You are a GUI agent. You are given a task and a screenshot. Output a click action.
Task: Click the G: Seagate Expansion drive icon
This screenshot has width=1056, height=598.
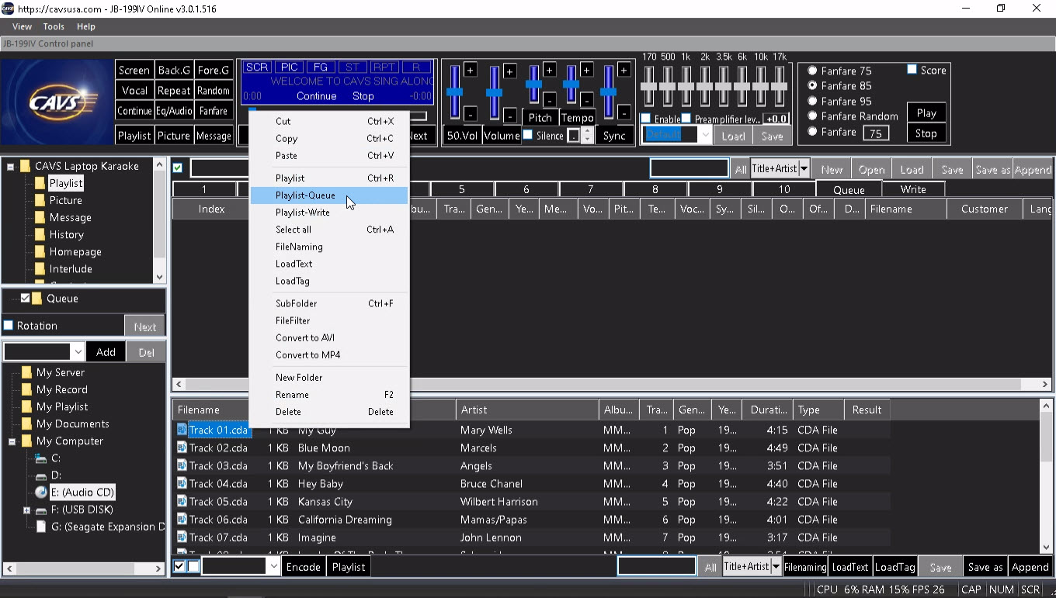[41, 526]
